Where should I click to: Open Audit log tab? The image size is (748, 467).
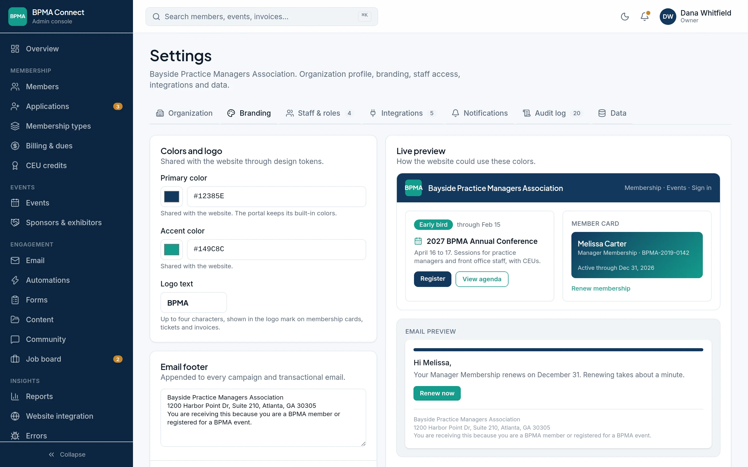pyautogui.click(x=553, y=113)
